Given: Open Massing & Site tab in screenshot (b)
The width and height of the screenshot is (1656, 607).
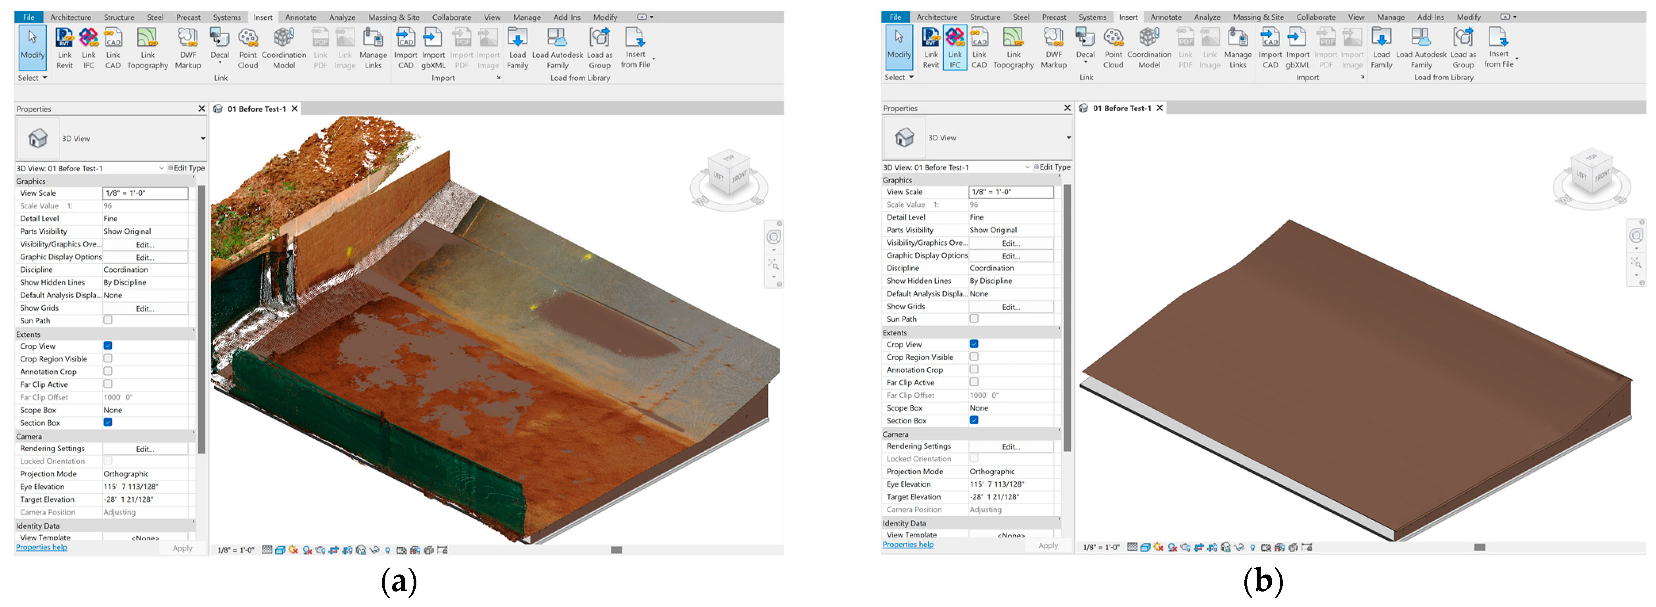Looking at the screenshot, I should point(1259,17).
